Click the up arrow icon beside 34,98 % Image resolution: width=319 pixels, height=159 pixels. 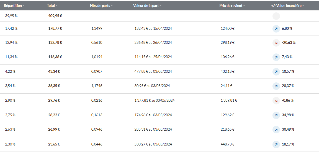click(x=276, y=115)
